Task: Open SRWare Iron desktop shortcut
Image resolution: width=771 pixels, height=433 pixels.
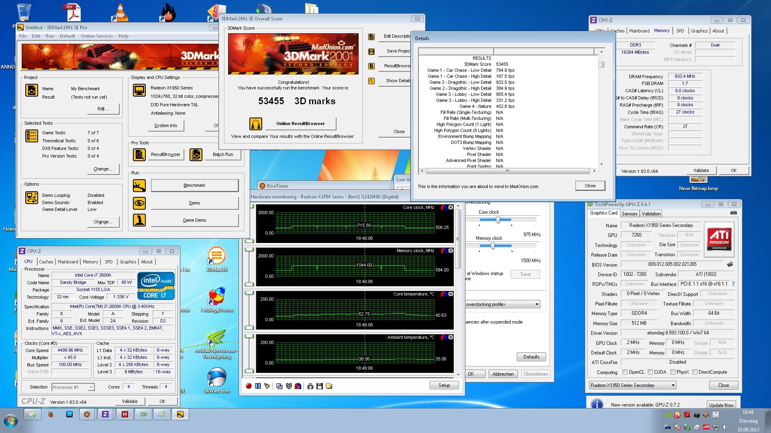Action: [x=217, y=380]
